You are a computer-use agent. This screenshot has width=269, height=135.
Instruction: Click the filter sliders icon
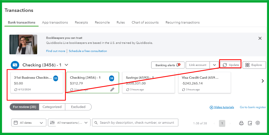53,123
